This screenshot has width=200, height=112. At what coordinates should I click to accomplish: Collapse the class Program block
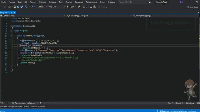tap(11, 31)
